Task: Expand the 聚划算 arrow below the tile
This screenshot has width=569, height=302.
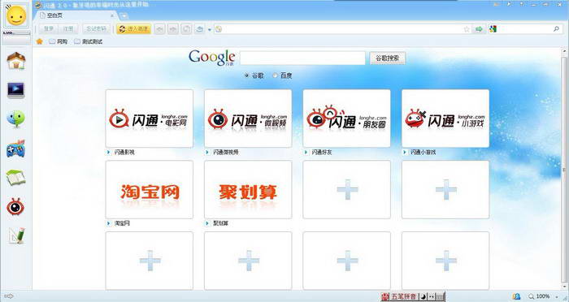Action: (207, 223)
